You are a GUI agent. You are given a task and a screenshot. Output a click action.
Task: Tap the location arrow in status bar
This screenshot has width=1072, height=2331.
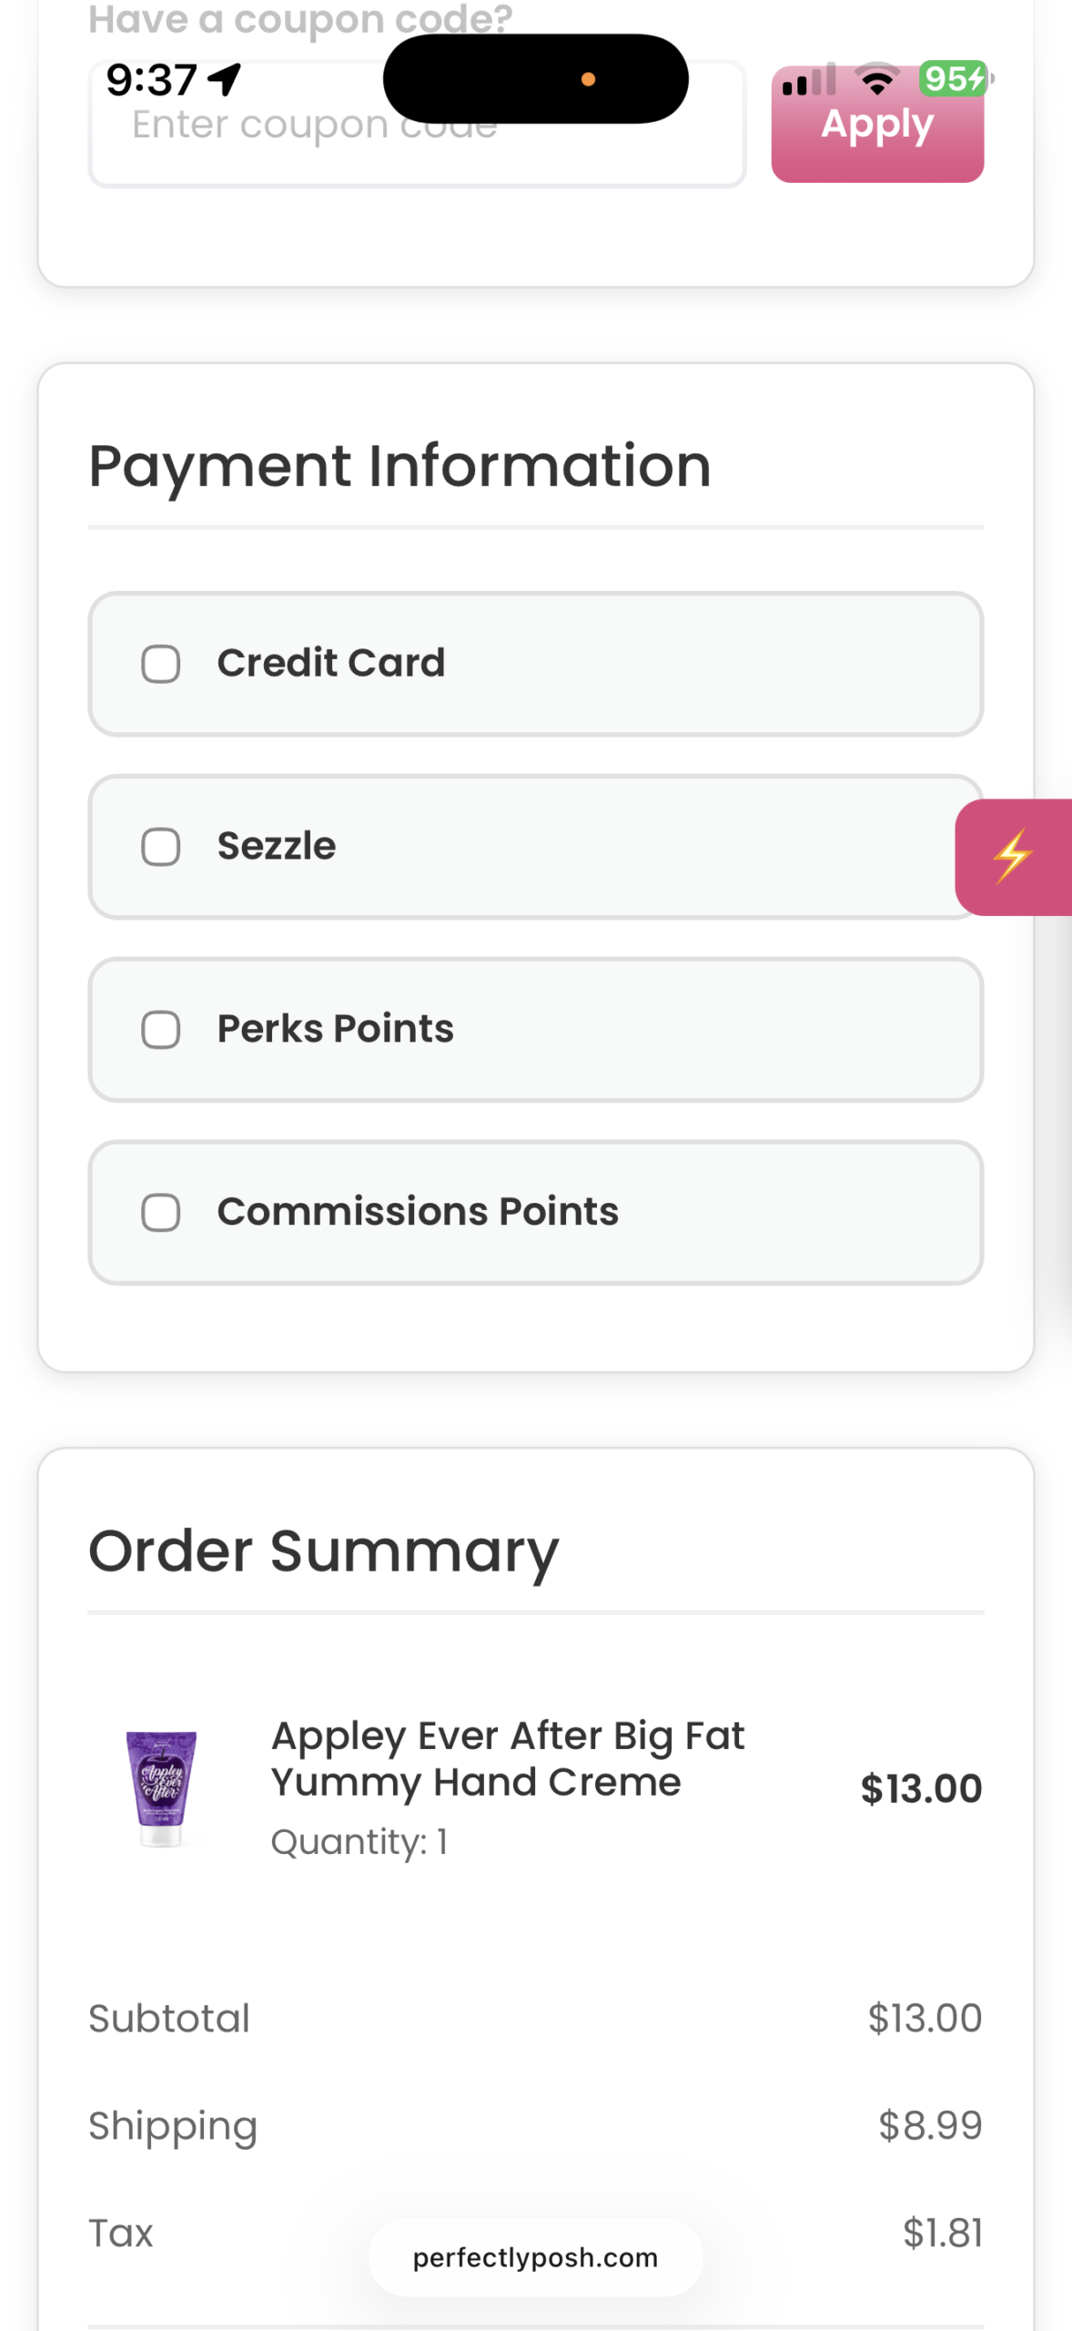coord(225,79)
